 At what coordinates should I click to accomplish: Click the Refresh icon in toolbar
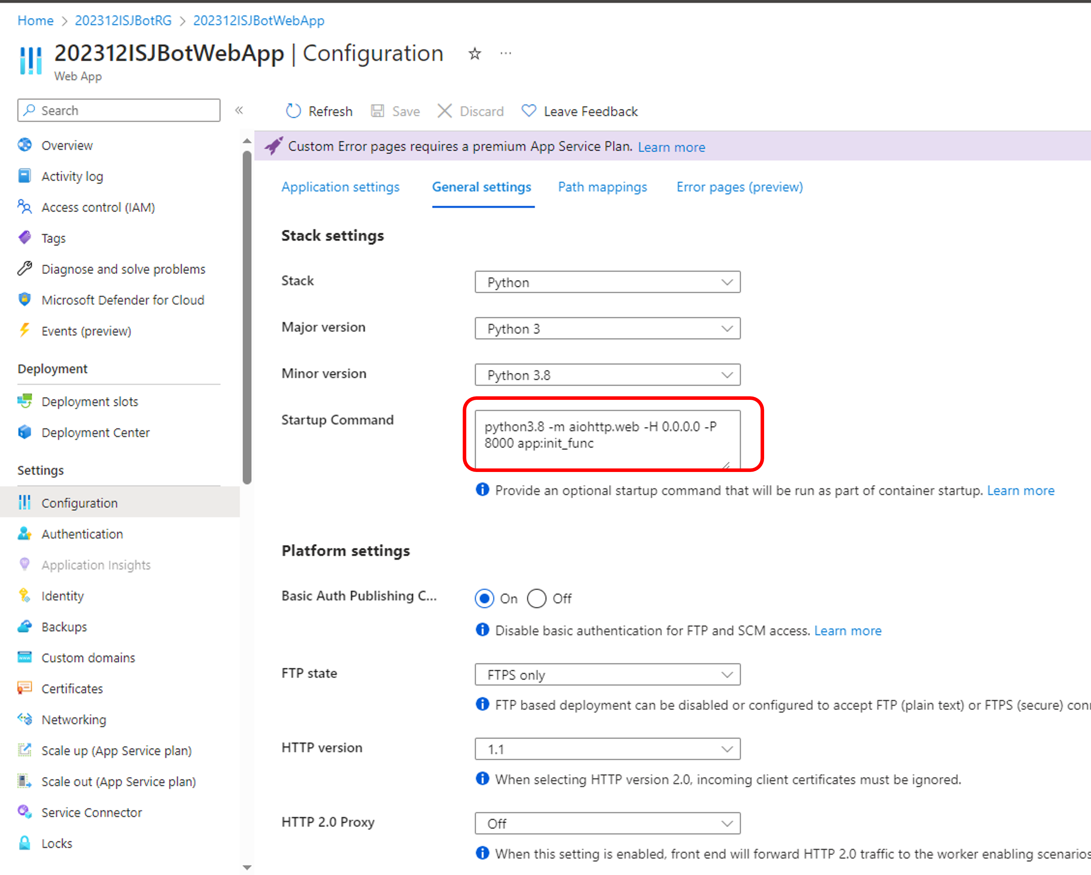(294, 111)
